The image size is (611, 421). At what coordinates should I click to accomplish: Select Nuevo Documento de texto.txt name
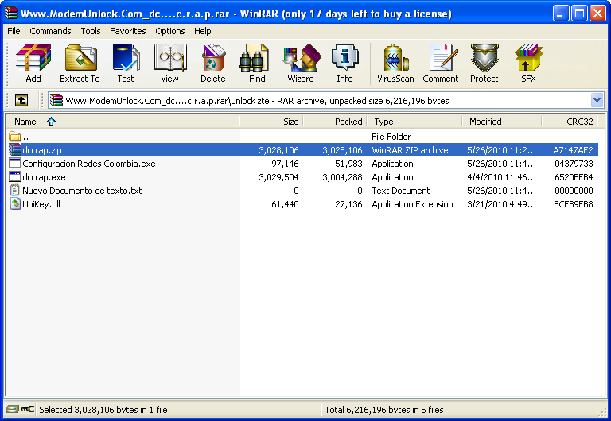pos(82,191)
